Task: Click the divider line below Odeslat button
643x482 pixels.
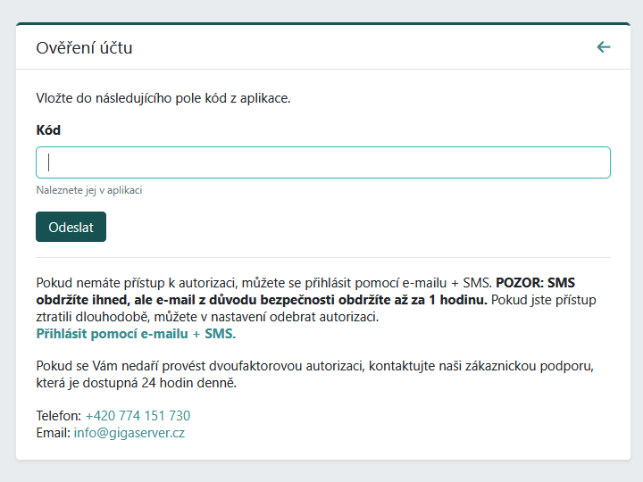Action: click(x=322, y=258)
